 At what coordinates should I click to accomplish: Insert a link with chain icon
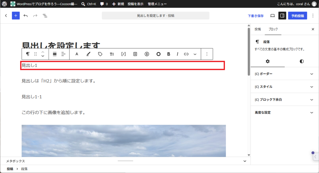(186, 54)
